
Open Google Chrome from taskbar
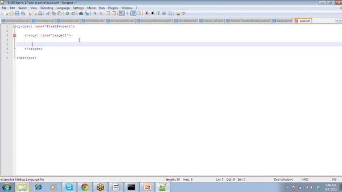click(x=85, y=187)
